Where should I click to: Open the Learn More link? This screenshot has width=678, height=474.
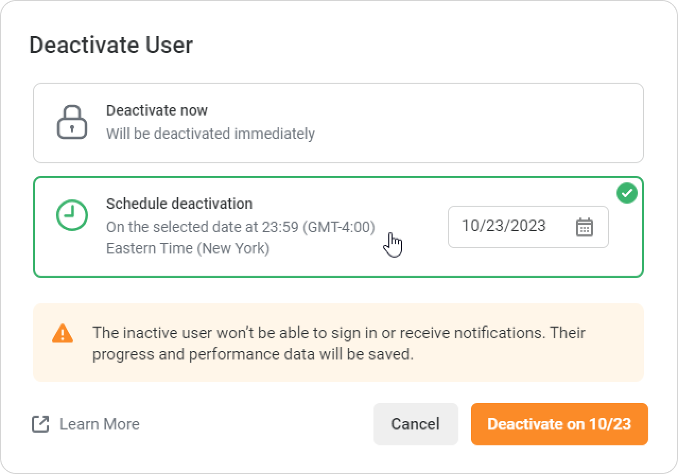click(99, 424)
